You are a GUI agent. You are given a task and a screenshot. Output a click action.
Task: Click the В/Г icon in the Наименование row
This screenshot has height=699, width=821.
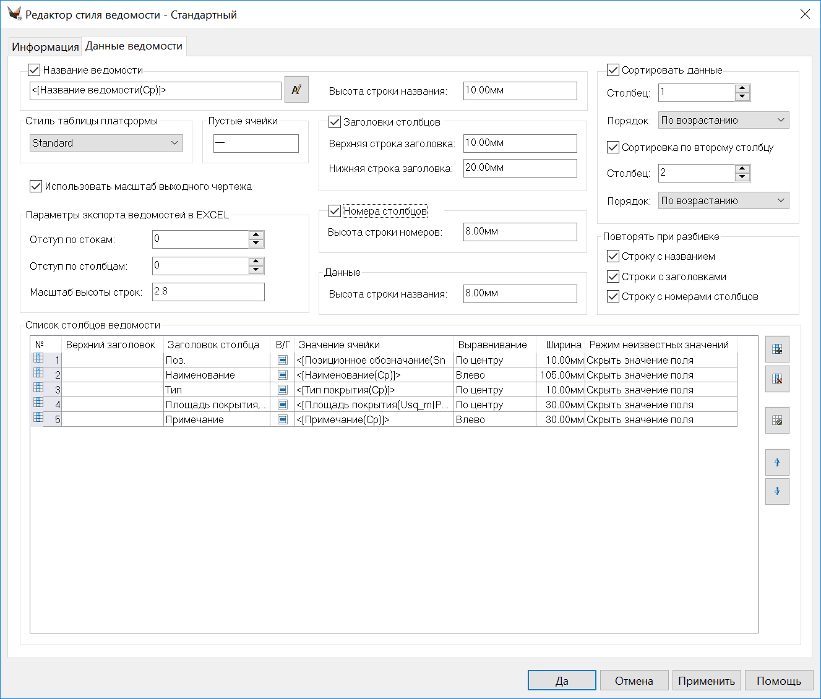pyautogui.click(x=283, y=375)
